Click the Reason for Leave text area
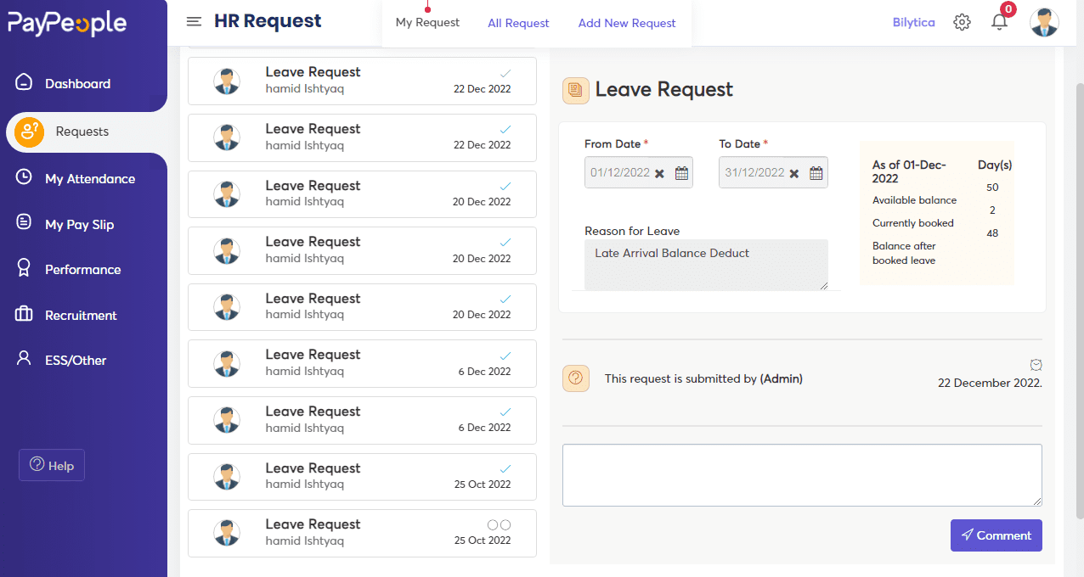 coord(706,265)
